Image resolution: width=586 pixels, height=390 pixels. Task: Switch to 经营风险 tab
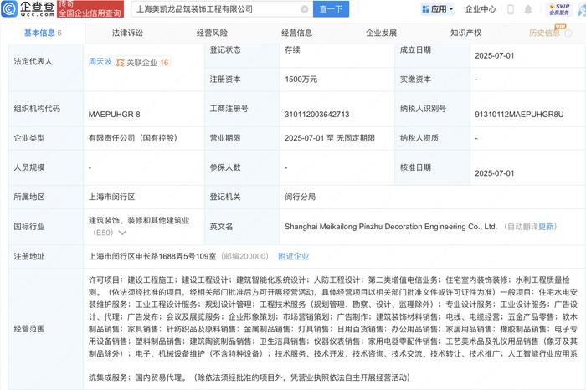[x=212, y=33]
